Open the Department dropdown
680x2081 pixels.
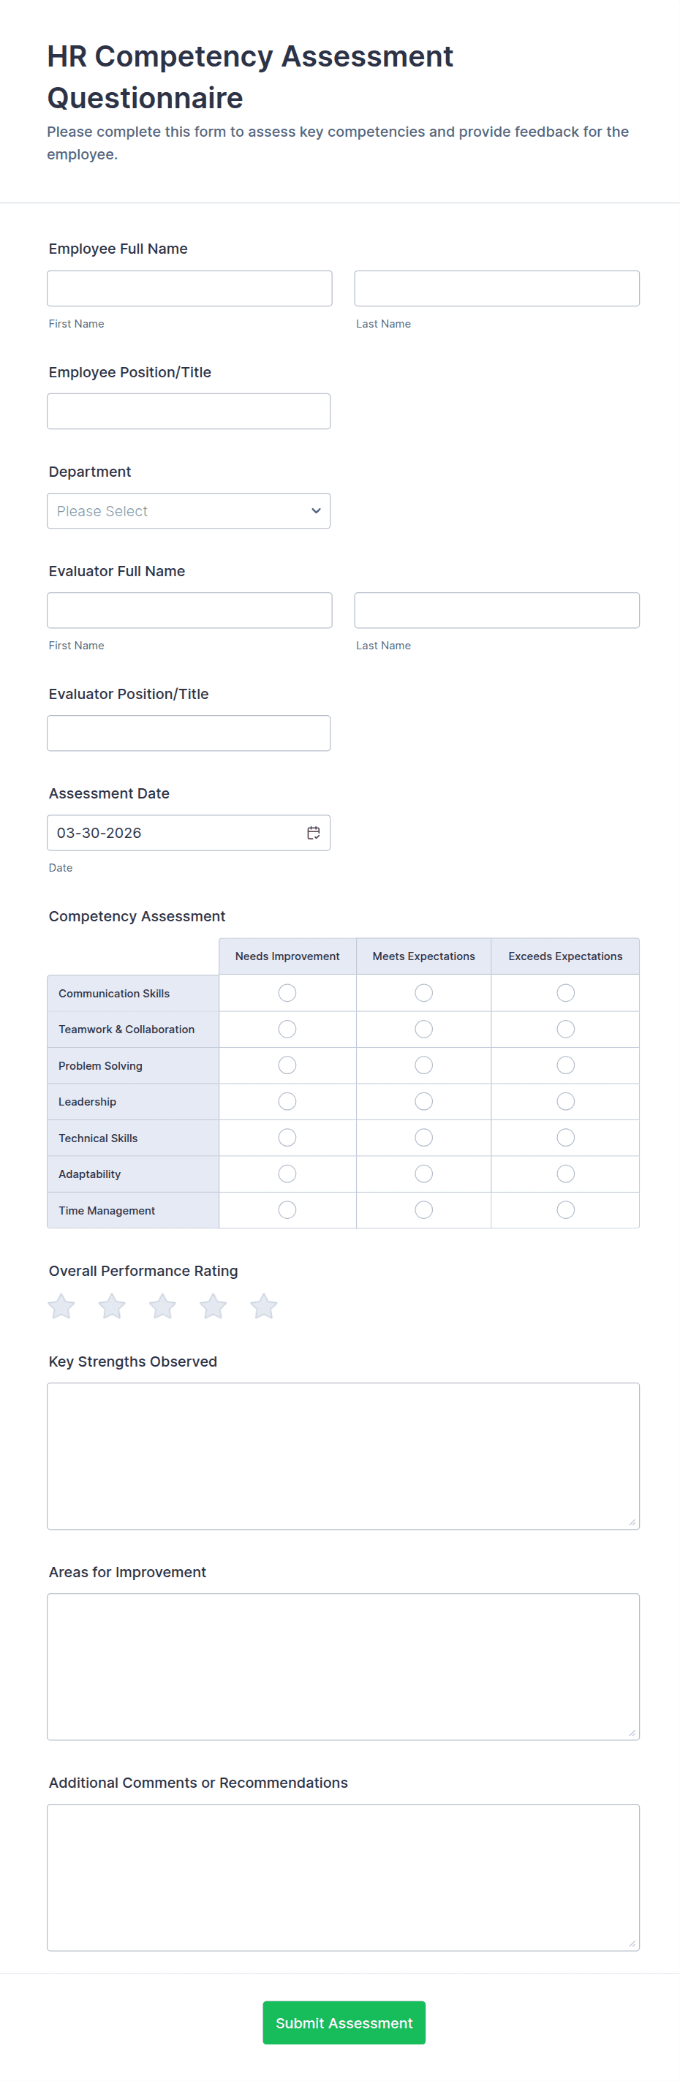(189, 511)
